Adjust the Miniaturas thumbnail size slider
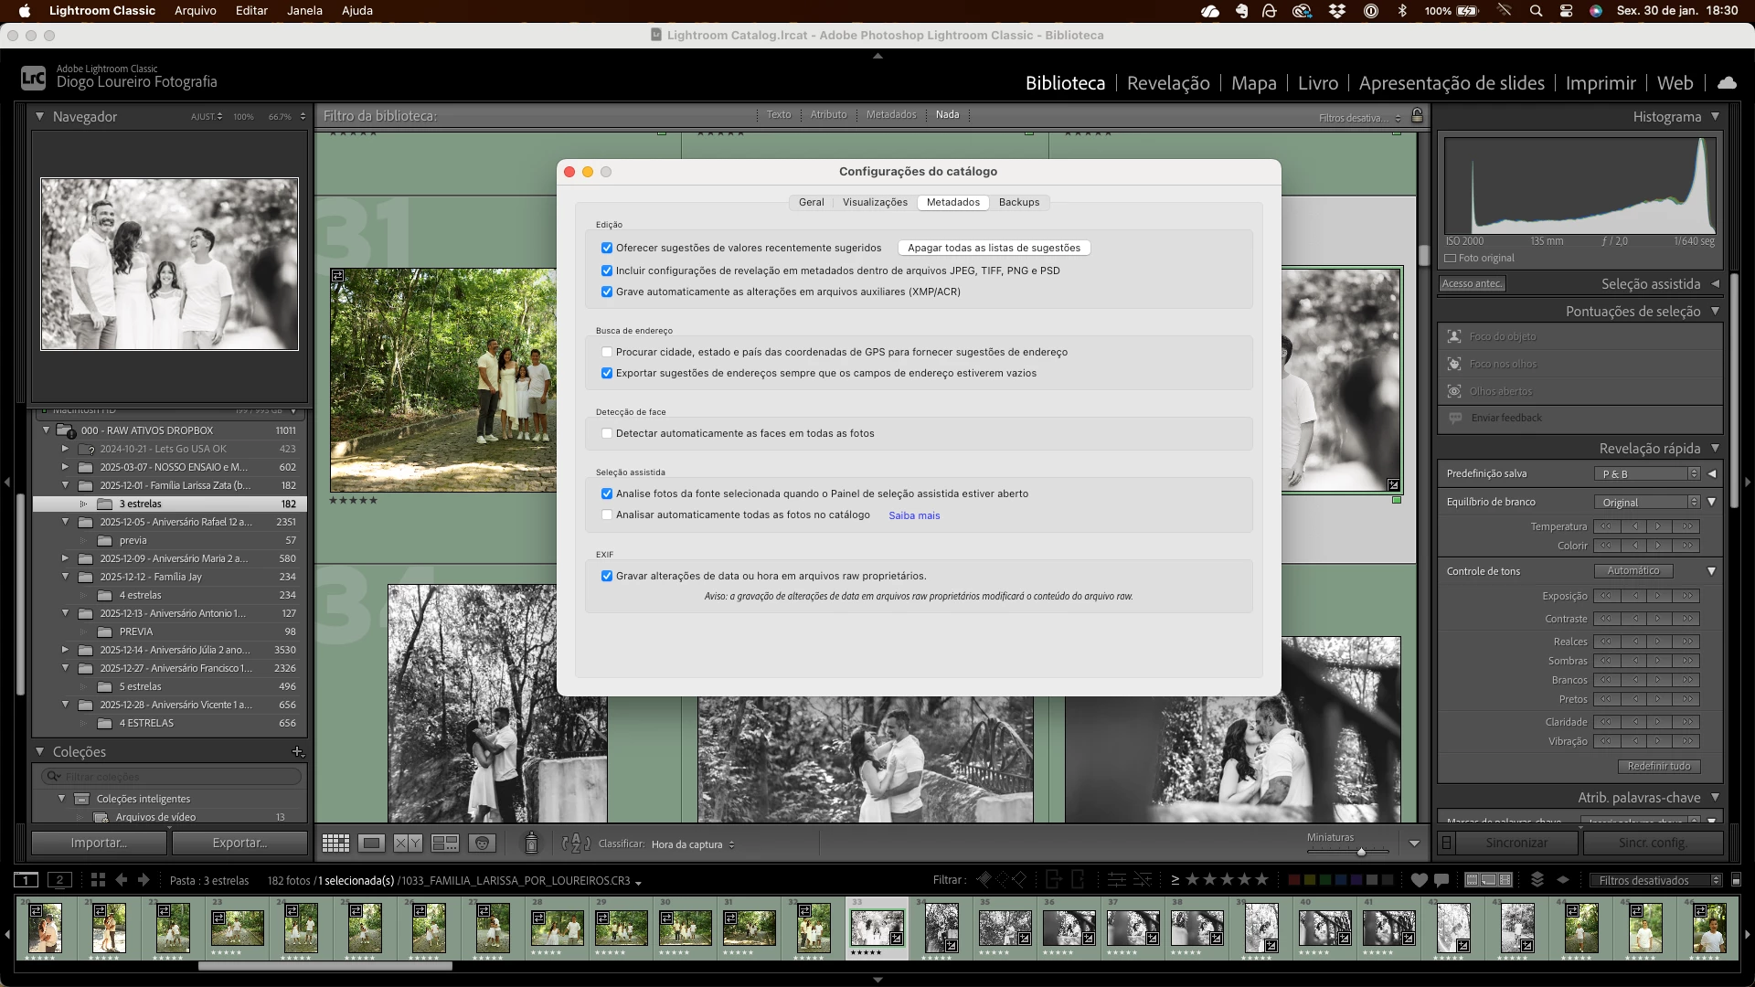1755x987 pixels. (x=1361, y=851)
